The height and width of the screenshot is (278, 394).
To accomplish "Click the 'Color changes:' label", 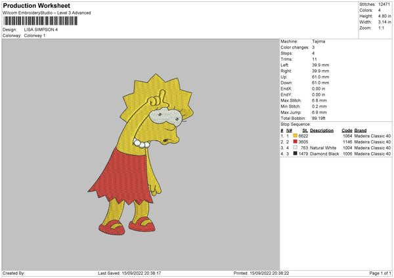I will pos(295,47).
